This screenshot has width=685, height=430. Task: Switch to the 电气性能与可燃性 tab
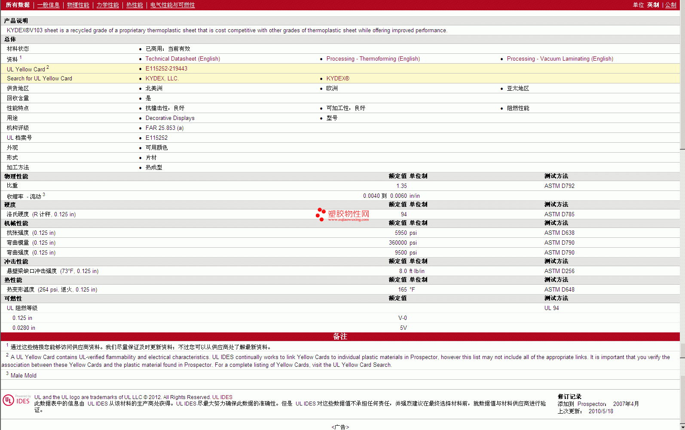click(173, 5)
